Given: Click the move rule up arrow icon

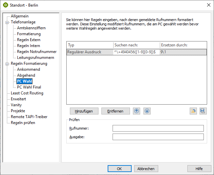Looking at the screenshot, I should pyautogui.click(x=137, y=111).
